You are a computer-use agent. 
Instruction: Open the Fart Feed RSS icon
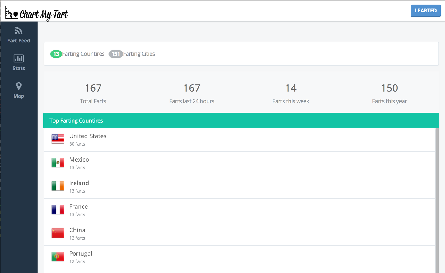tap(19, 31)
